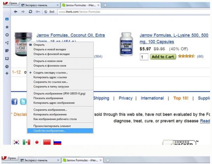This screenshot has height=164, width=212.
Task: Click the star rating for L-Lysine
Action: [186, 56]
